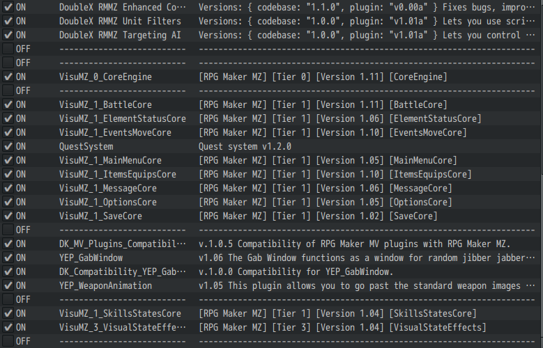Select VisuMZ_1_ElementStatusCore plugin name
This screenshot has width=543, height=348.
(122, 118)
